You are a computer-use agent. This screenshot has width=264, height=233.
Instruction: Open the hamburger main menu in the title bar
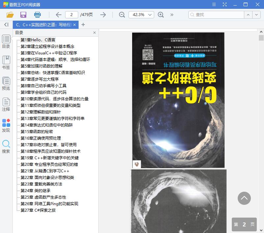click(x=214, y=4)
